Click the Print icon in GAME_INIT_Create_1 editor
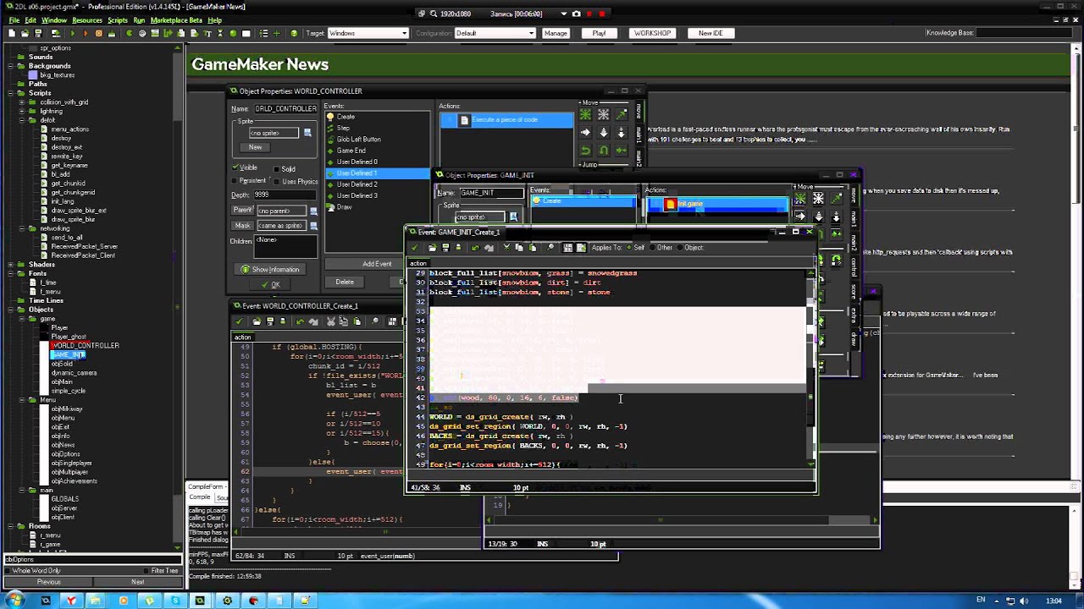This screenshot has width=1084, height=609. pyautogui.click(x=458, y=247)
